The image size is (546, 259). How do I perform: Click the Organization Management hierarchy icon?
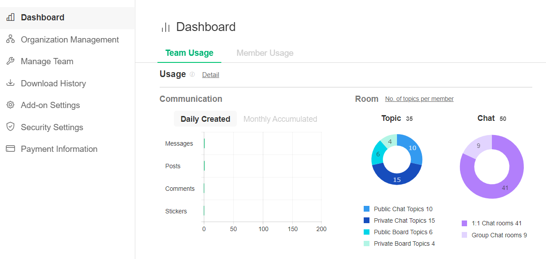click(10, 39)
